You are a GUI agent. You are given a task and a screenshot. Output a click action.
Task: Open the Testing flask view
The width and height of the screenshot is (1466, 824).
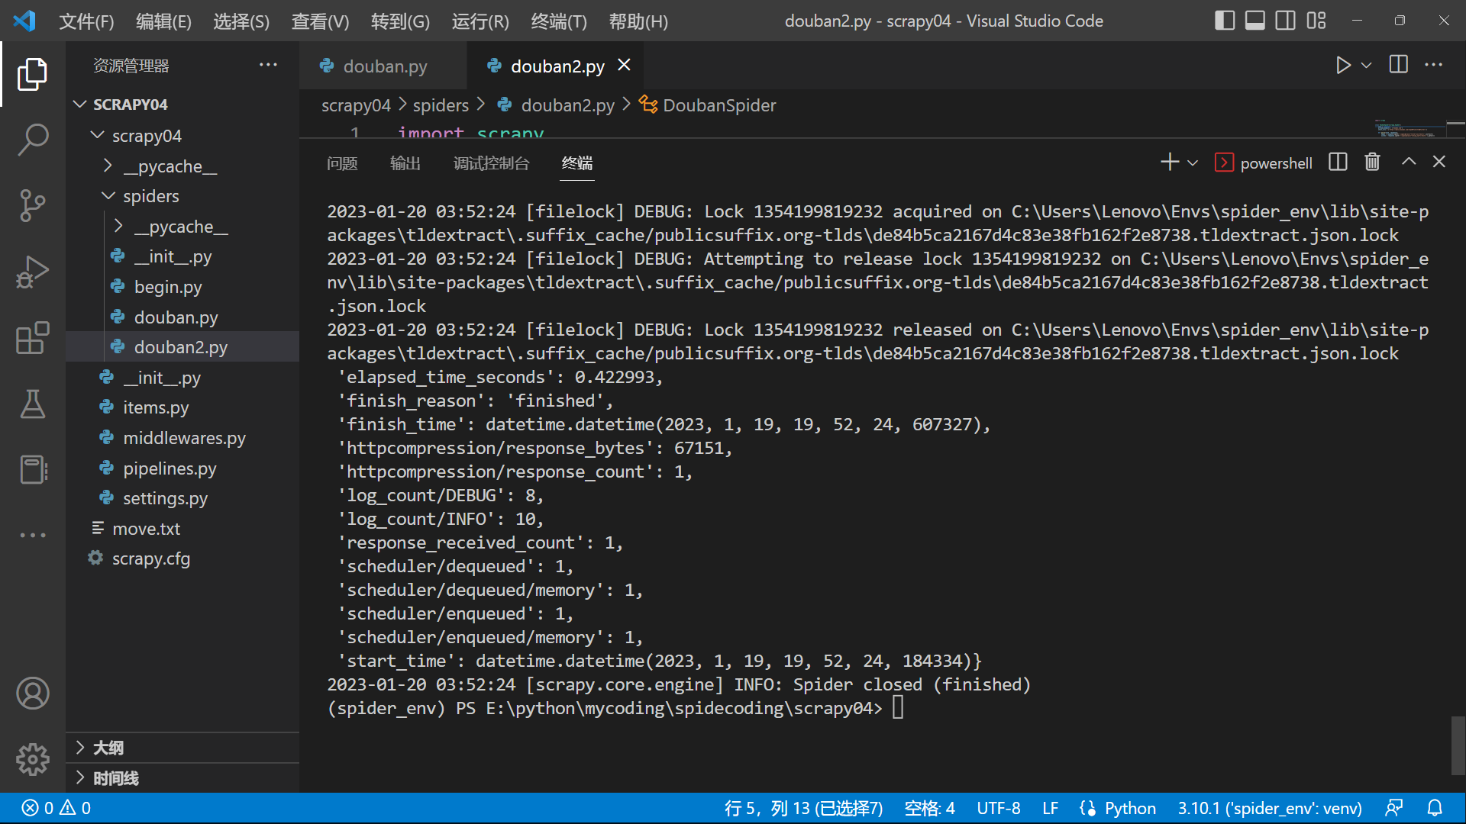point(32,404)
